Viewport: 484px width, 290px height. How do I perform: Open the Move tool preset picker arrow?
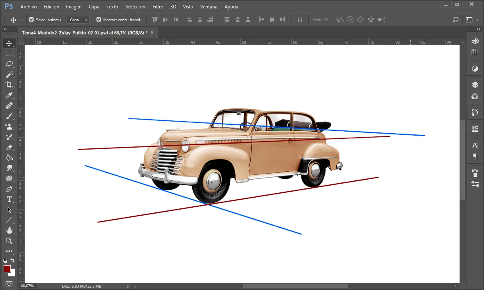[22, 20]
